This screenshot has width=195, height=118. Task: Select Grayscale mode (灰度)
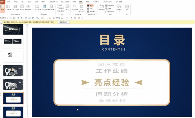90,8
